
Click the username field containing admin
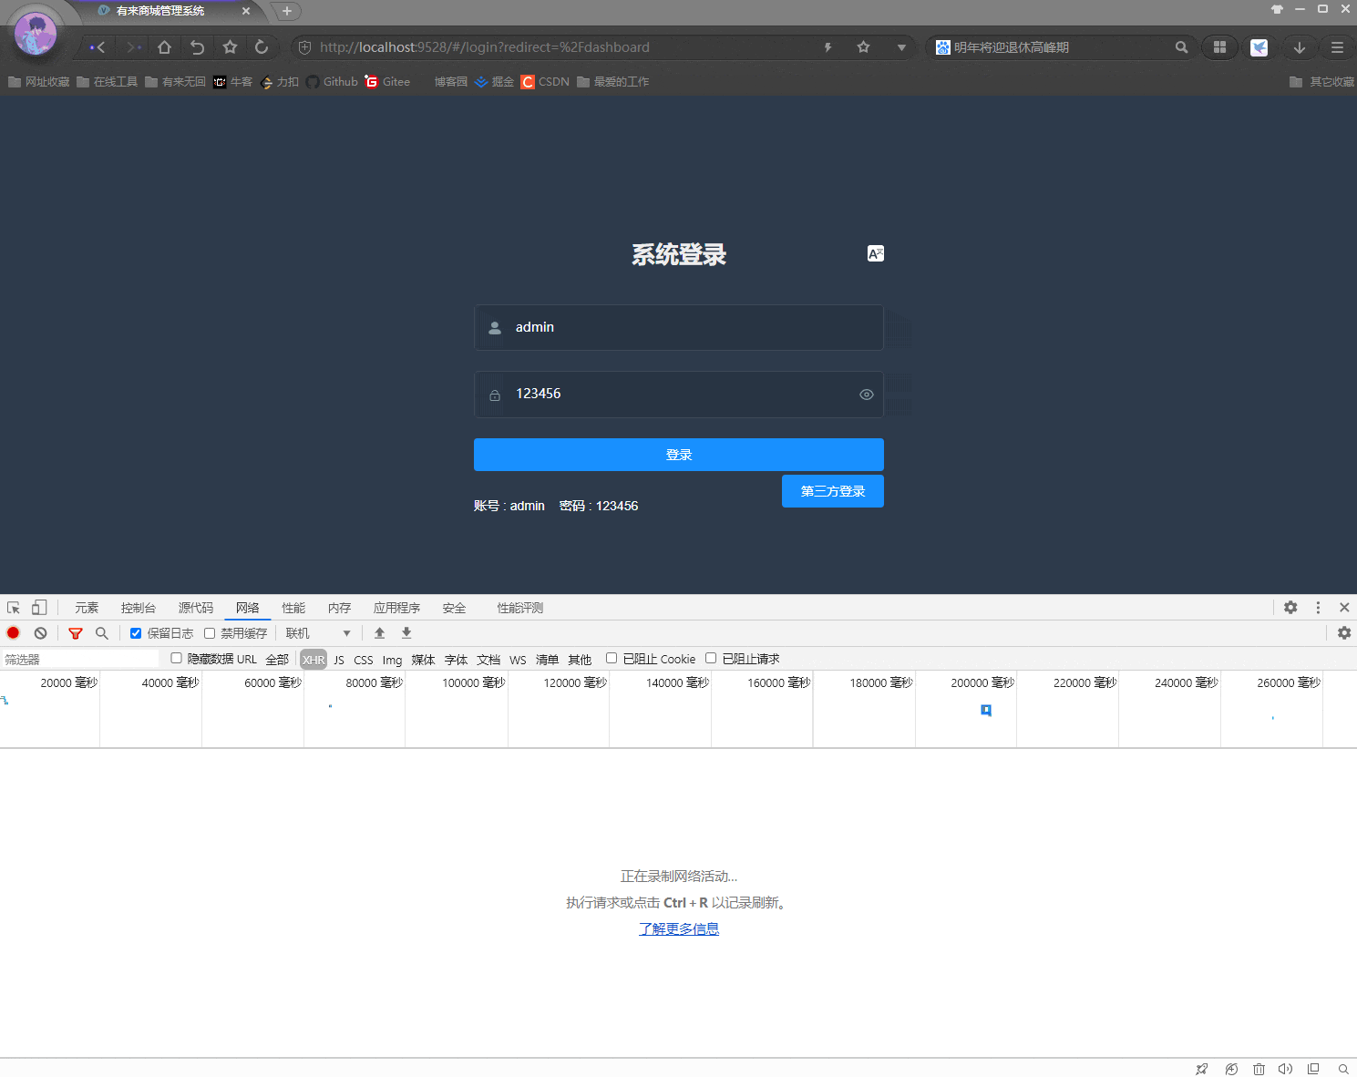[679, 327]
